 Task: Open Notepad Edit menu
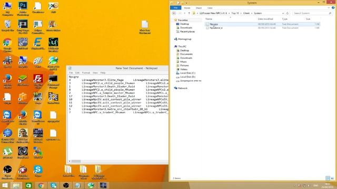tap(77, 72)
